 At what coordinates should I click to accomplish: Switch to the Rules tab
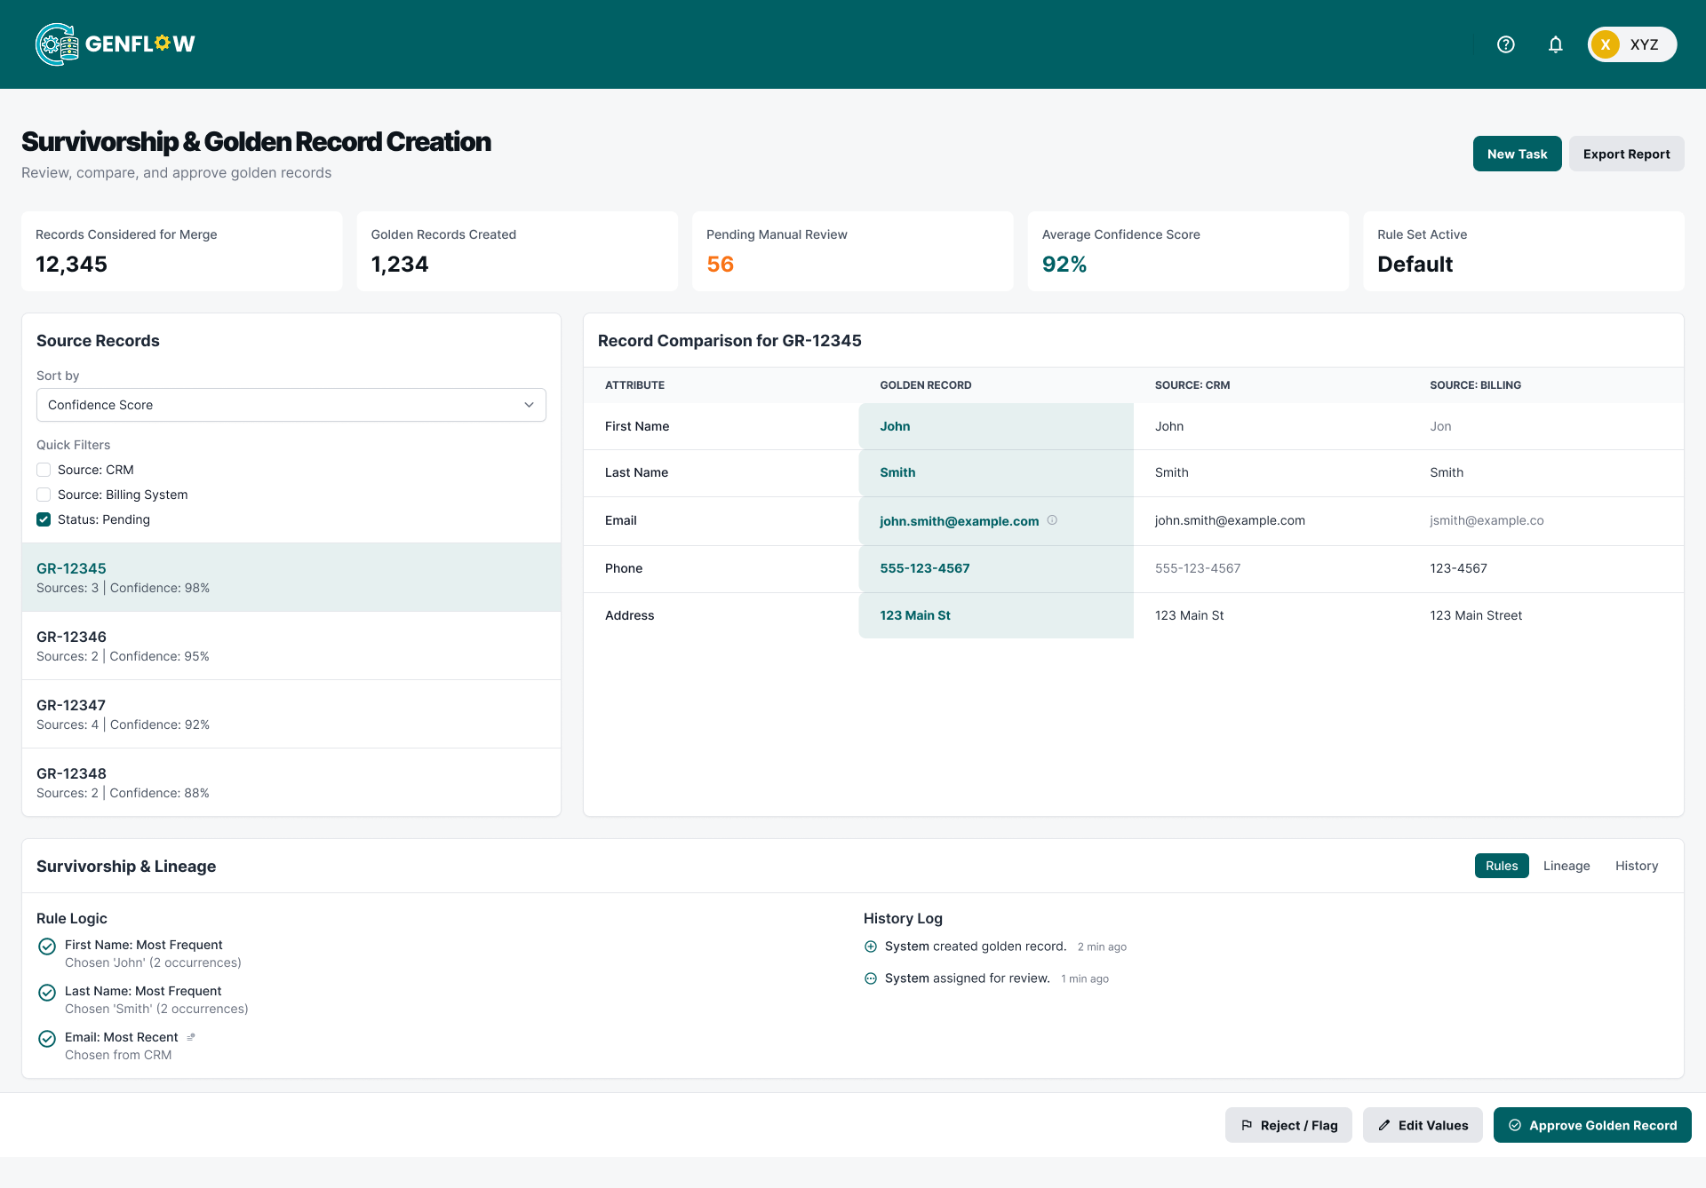coord(1502,866)
